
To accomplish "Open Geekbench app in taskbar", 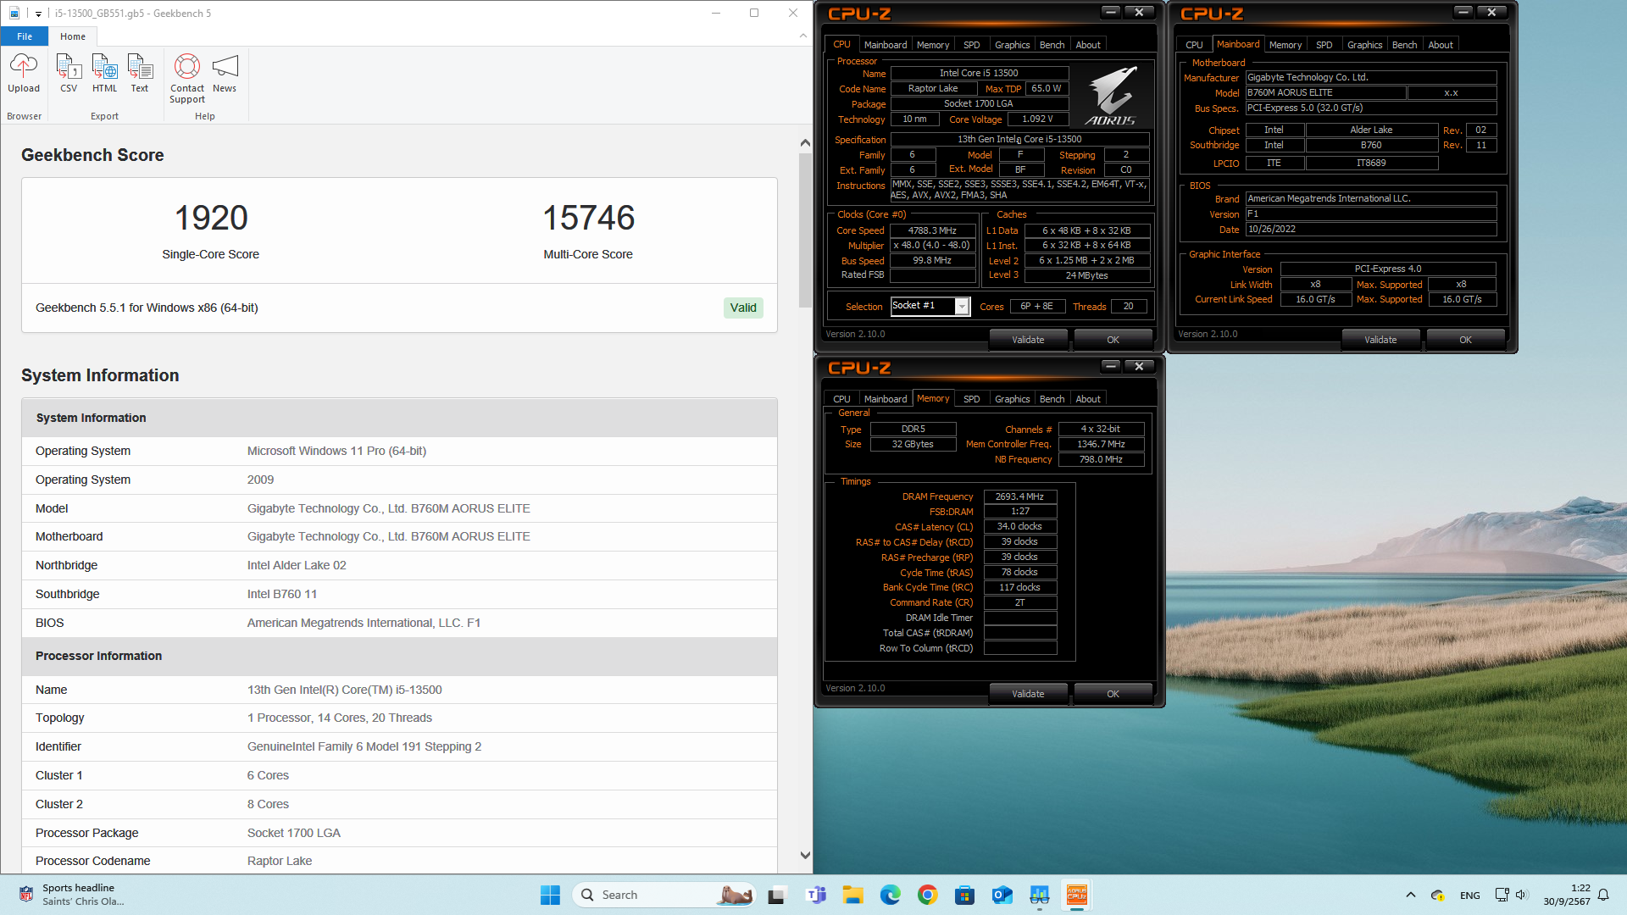I will tap(1039, 895).
